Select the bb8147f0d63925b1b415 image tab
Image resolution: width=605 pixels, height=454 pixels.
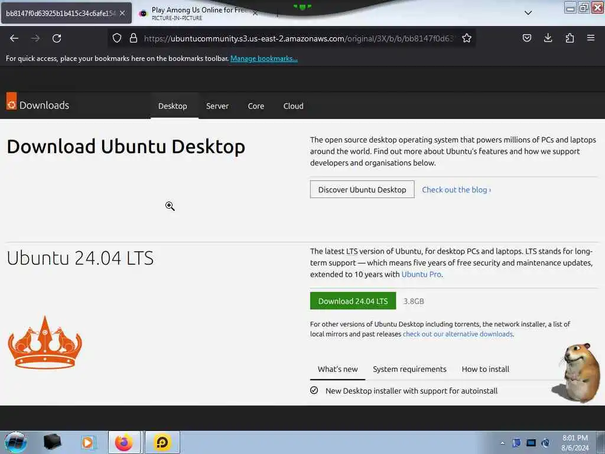[x=66, y=13]
